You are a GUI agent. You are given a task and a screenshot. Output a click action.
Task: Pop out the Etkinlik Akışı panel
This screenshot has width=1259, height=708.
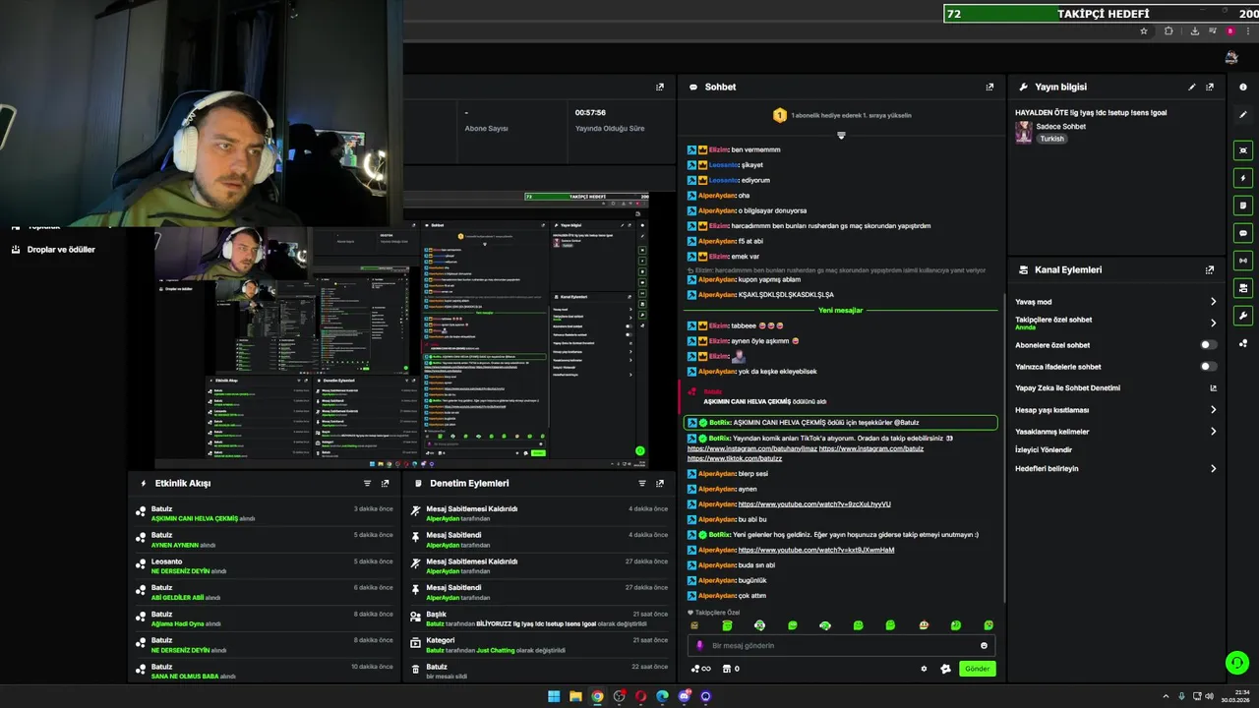386,483
